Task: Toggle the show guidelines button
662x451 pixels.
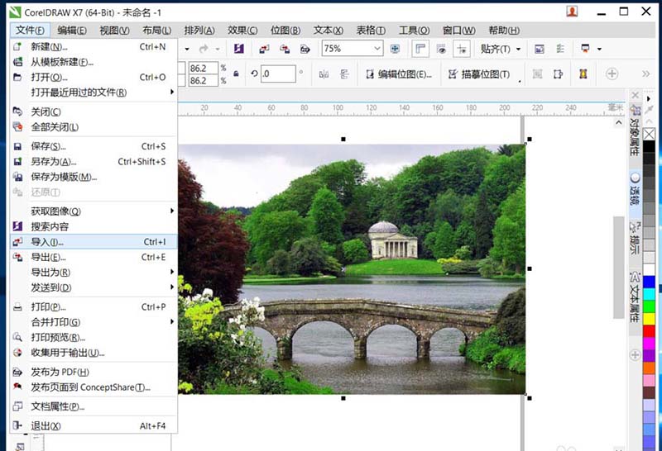Action: pyautogui.click(x=463, y=49)
